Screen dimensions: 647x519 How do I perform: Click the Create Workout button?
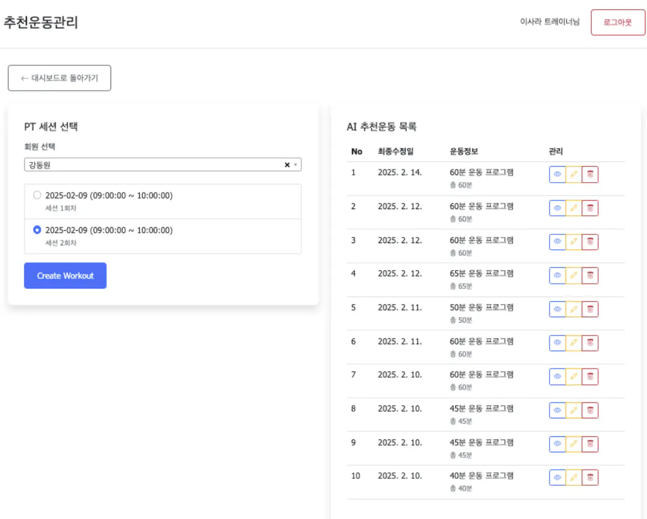65,276
